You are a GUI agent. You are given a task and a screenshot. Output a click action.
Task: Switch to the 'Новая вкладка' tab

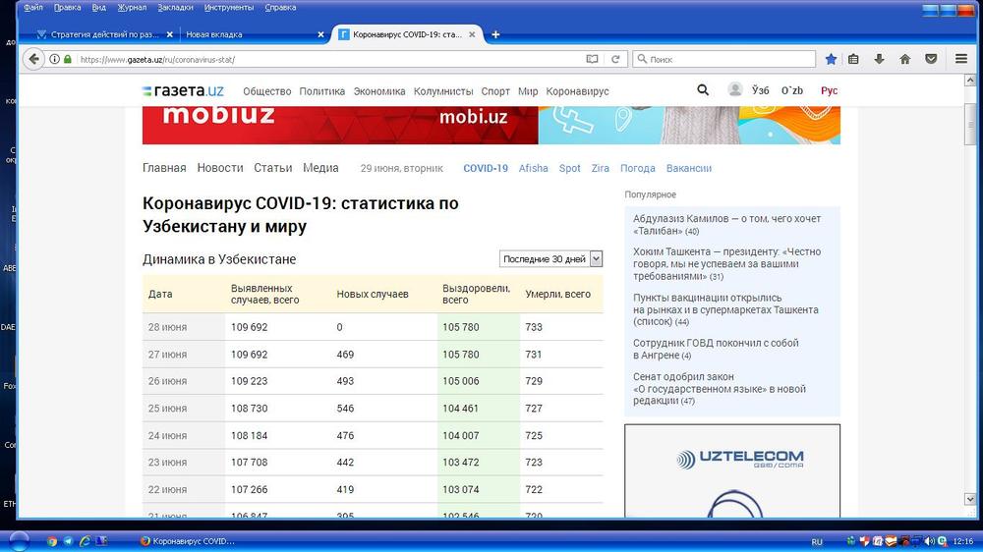[251, 34]
